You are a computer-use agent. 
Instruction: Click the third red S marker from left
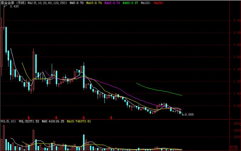[x=84, y=117]
